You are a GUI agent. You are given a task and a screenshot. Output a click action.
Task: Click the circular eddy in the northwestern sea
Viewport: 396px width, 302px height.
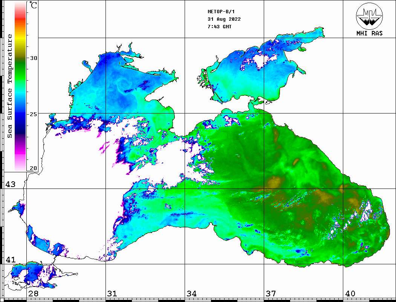(x=124, y=86)
